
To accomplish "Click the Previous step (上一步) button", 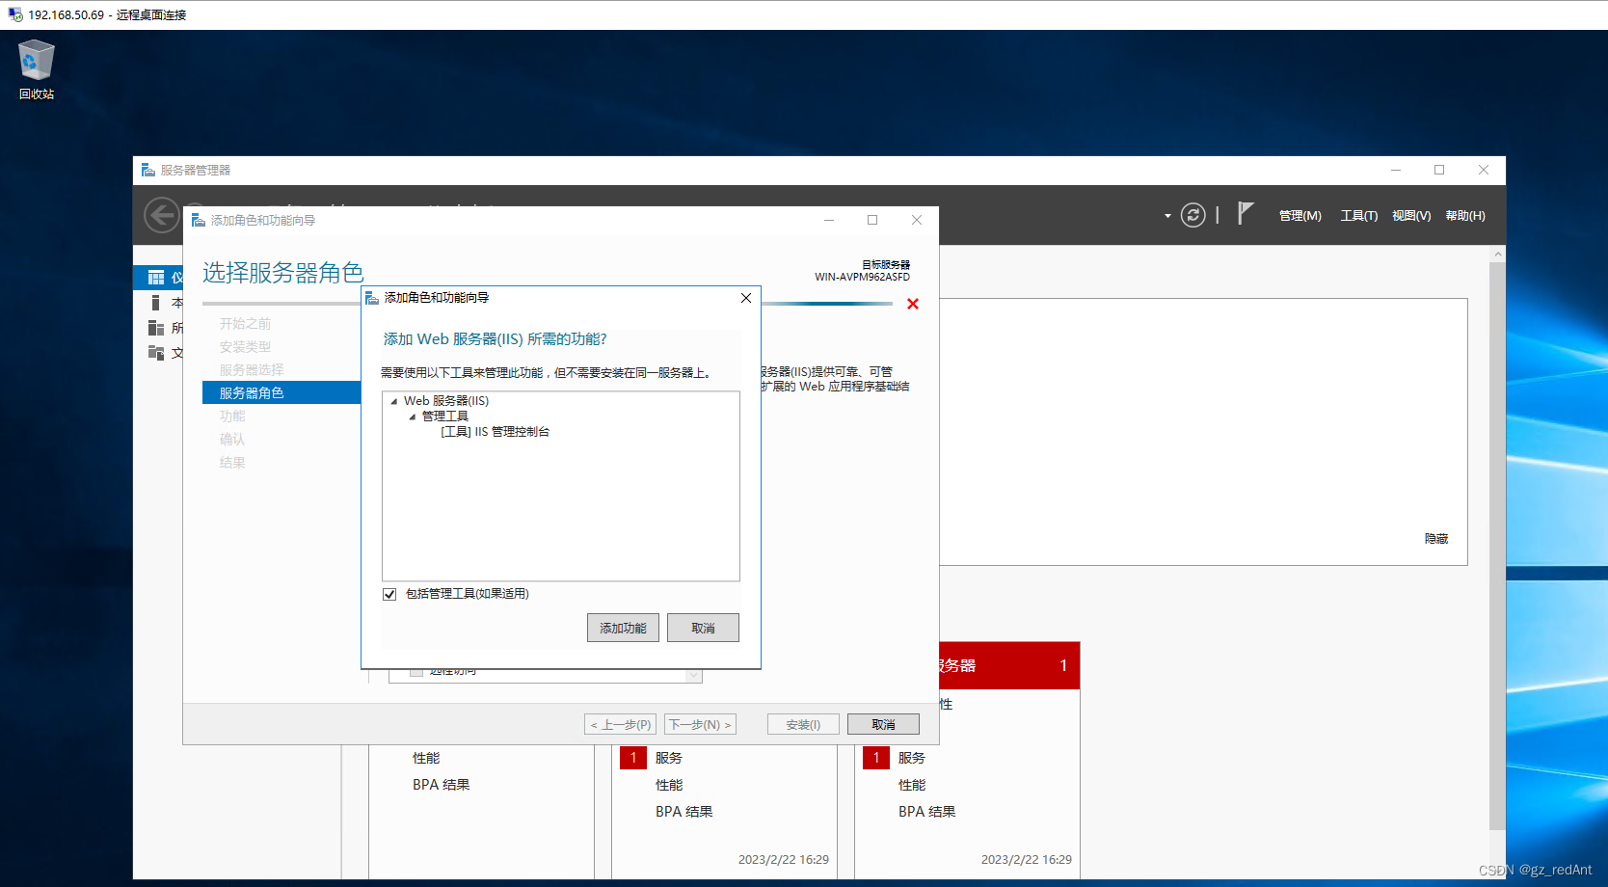I will coord(620,724).
